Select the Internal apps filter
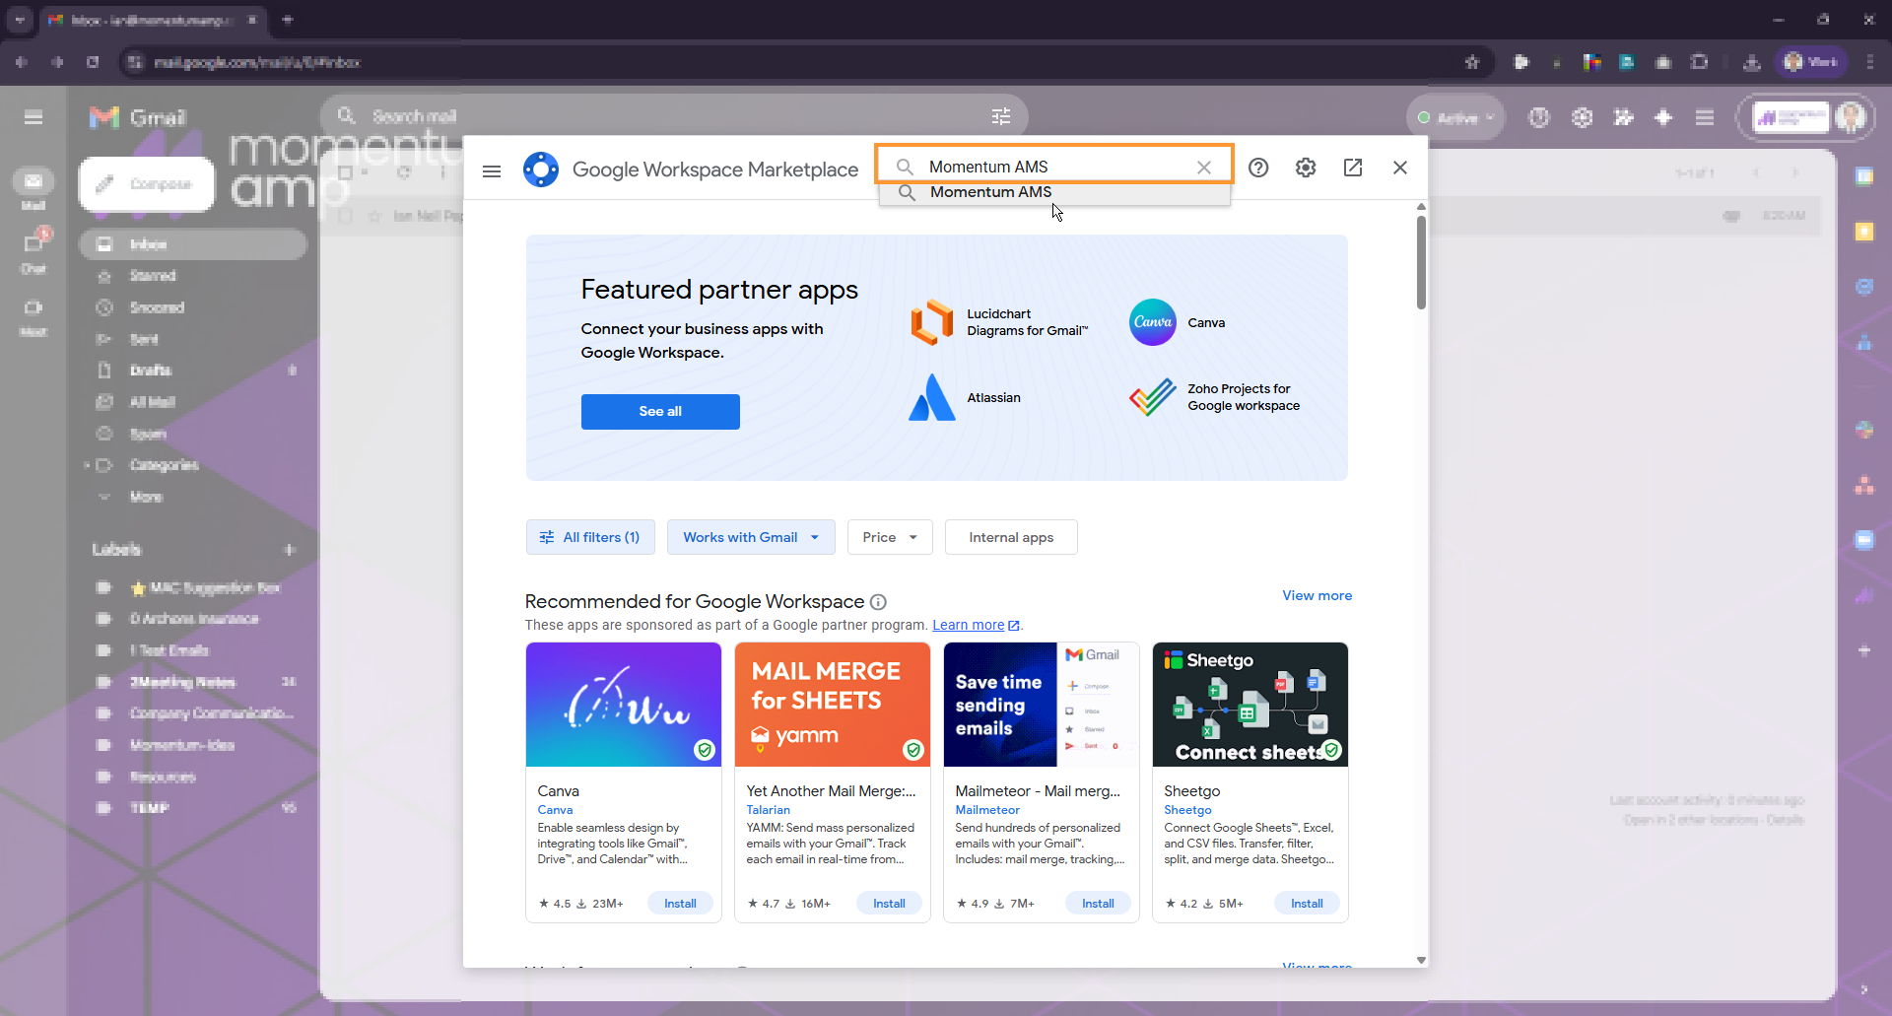 1011,537
